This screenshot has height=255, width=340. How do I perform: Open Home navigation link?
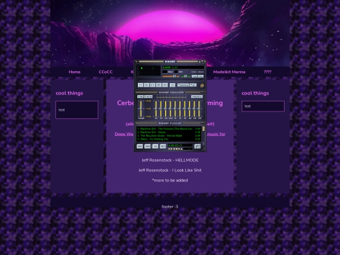coord(74,72)
